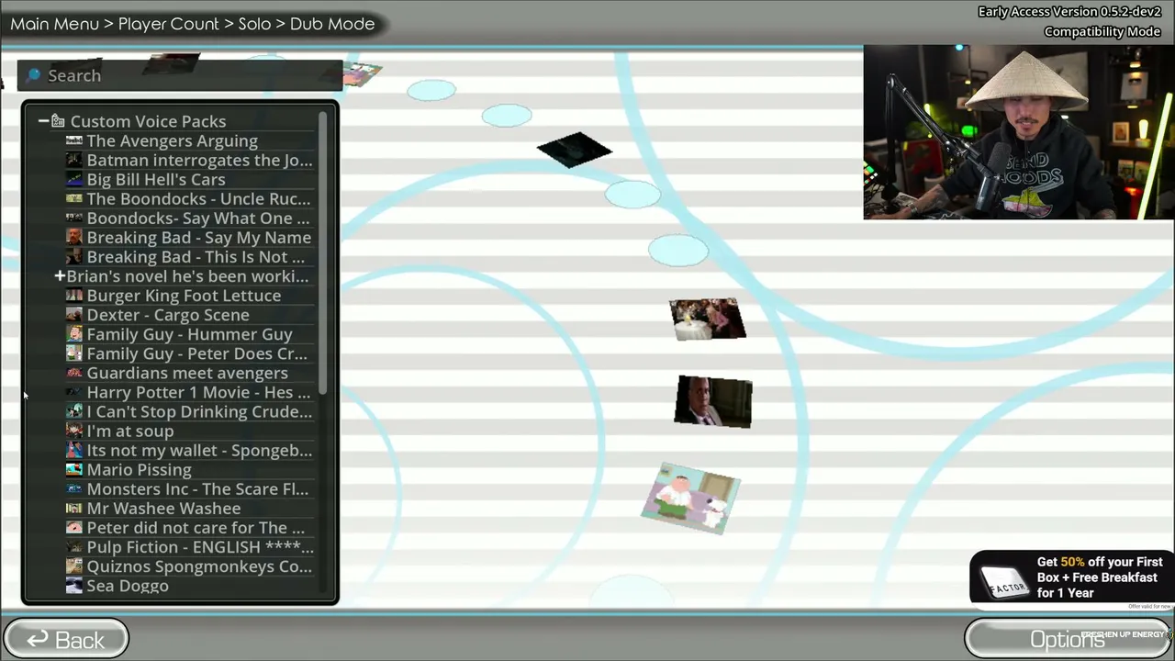Click the icon beside Breaking Bad - Say My Name
The image size is (1175, 661).
(x=74, y=237)
